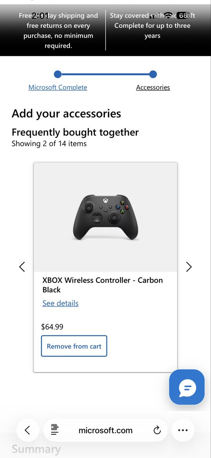Image resolution: width=211 pixels, height=458 pixels.
Task: Remove controller from cart
Action: pos(74,346)
